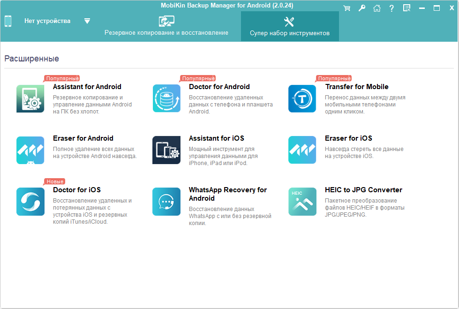Click the Assistant for iOS title
The width and height of the screenshot is (459, 309).
(216, 138)
